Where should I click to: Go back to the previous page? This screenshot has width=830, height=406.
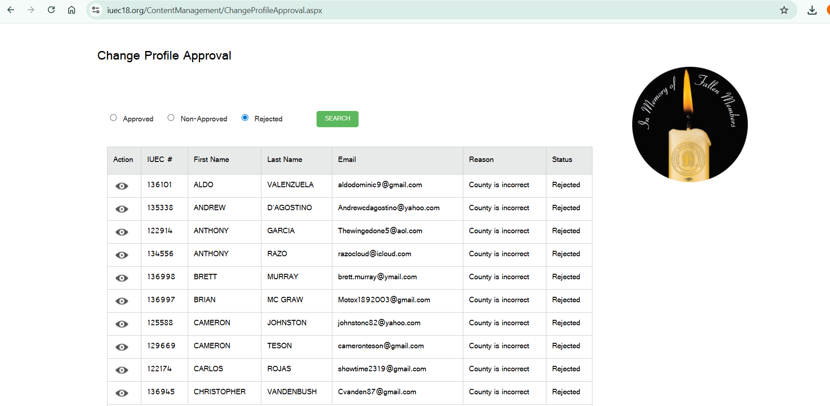tap(11, 10)
